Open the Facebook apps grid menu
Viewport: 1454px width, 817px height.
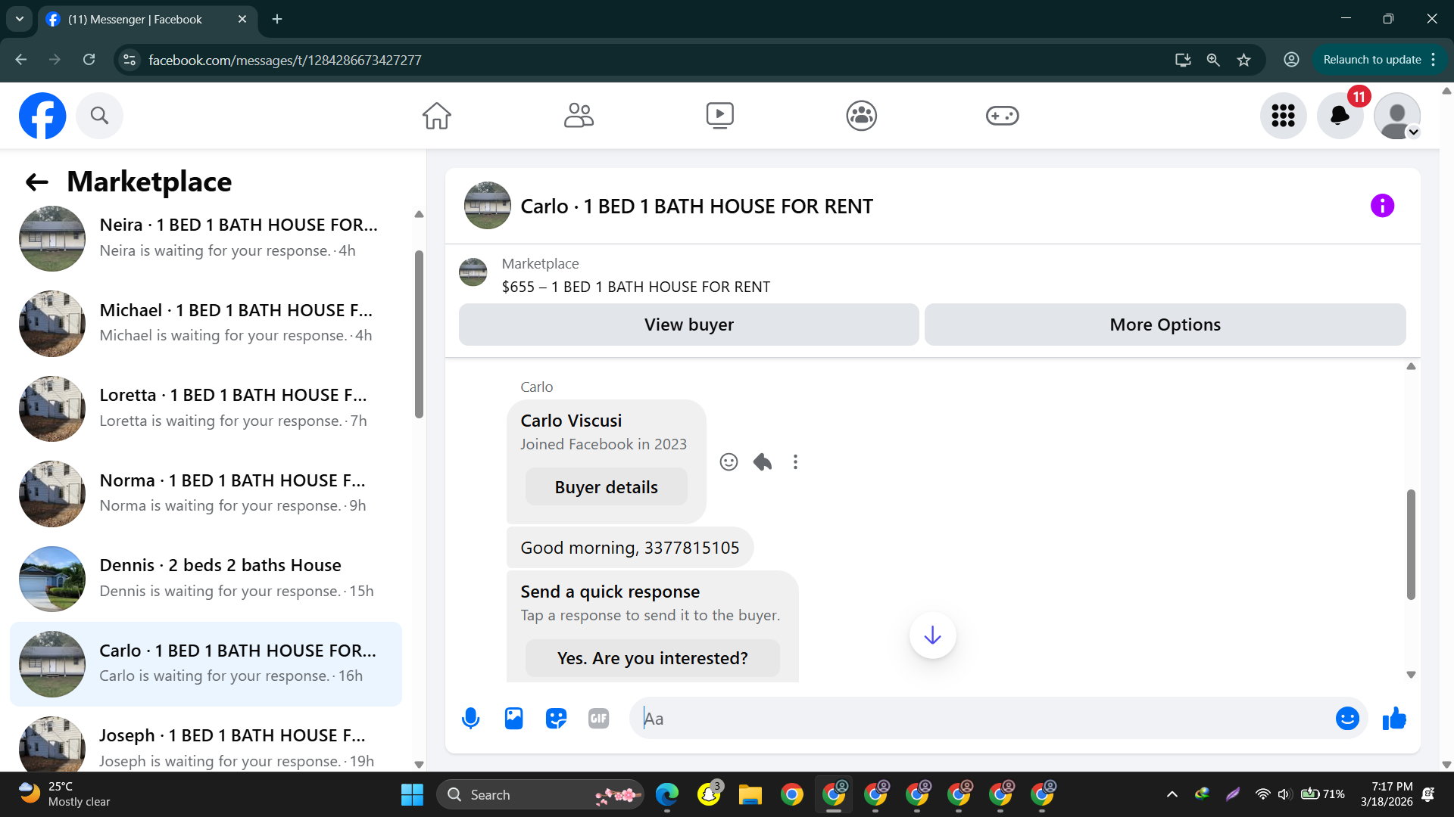click(1283, 116)
